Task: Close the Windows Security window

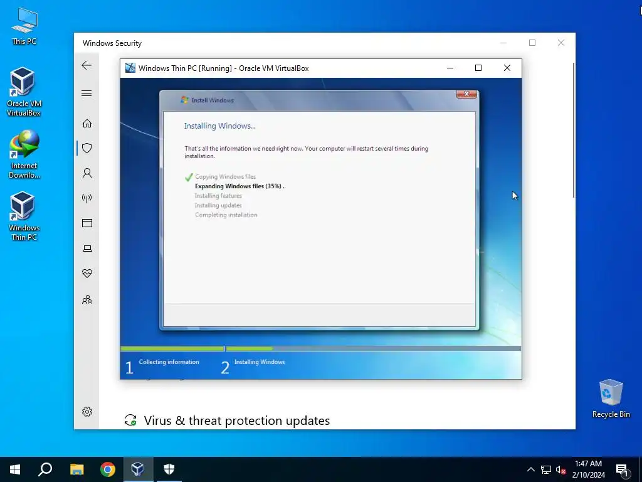Action: coord(561,43)
